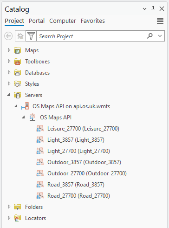Click the OS Maps API service icon
Viewport: 169px width, 228px height.
coord(32,117)
